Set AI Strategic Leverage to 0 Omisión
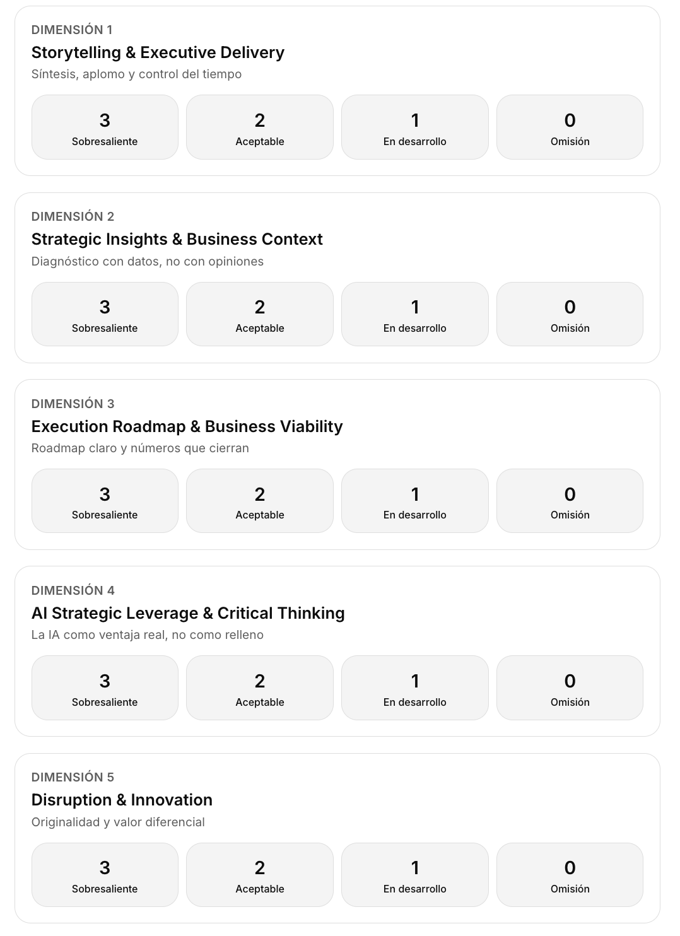680x936 pixels. point(570,688)
